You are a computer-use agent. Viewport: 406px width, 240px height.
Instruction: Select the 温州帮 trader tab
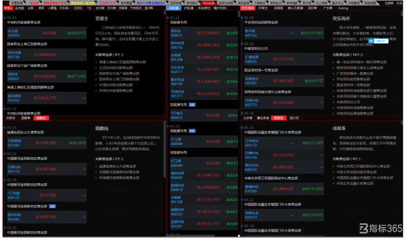pos(149,8)
